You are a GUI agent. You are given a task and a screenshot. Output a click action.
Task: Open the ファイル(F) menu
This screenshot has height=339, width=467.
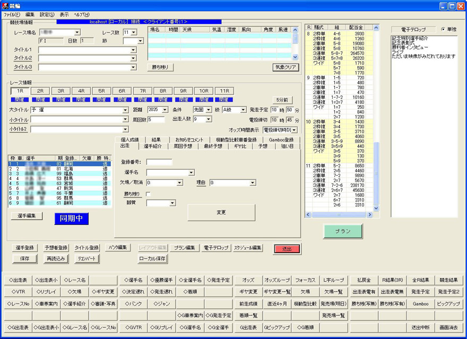coord(12,15)
